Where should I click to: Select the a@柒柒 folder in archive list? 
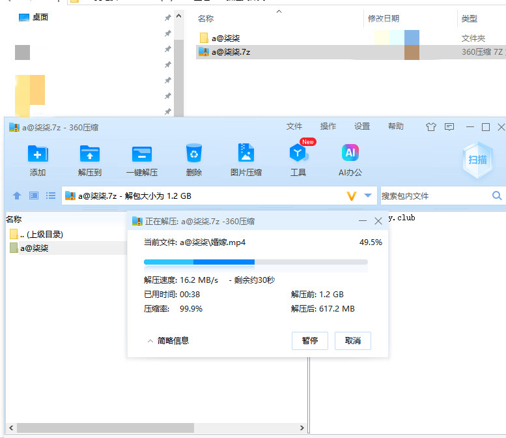pos(66,248)
